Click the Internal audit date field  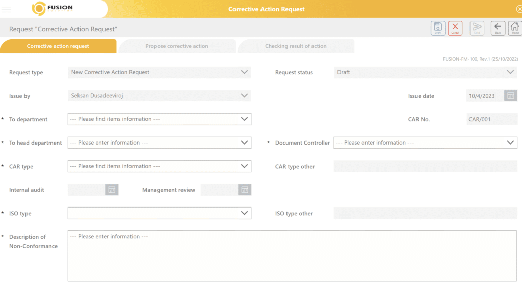(x=87, y=190)
